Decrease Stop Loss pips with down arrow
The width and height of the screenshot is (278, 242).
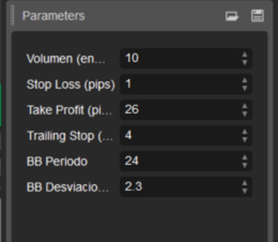point(245,88)
